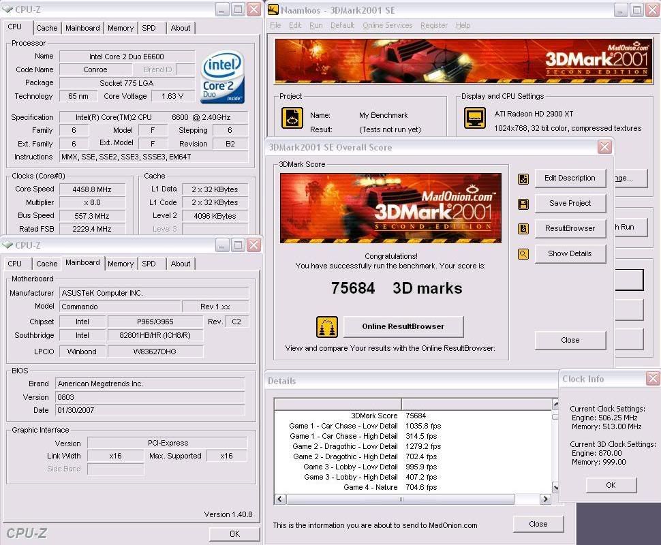
Task: Click left arrow of Details horizontal scrollbar
Action: (x=280, y=499)
